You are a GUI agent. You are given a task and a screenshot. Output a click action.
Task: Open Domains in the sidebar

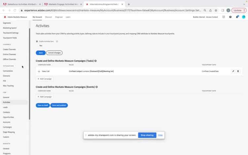point(7,76)
